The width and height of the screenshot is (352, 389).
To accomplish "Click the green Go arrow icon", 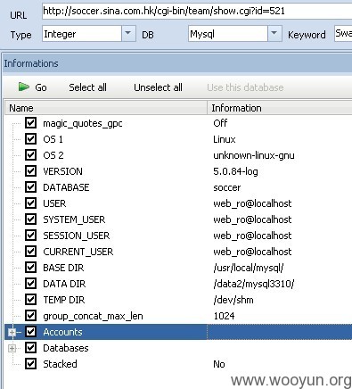I will coord(23,87).
